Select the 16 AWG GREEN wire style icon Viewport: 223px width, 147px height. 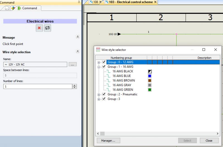pyautogui.click(x=107, y=90)
